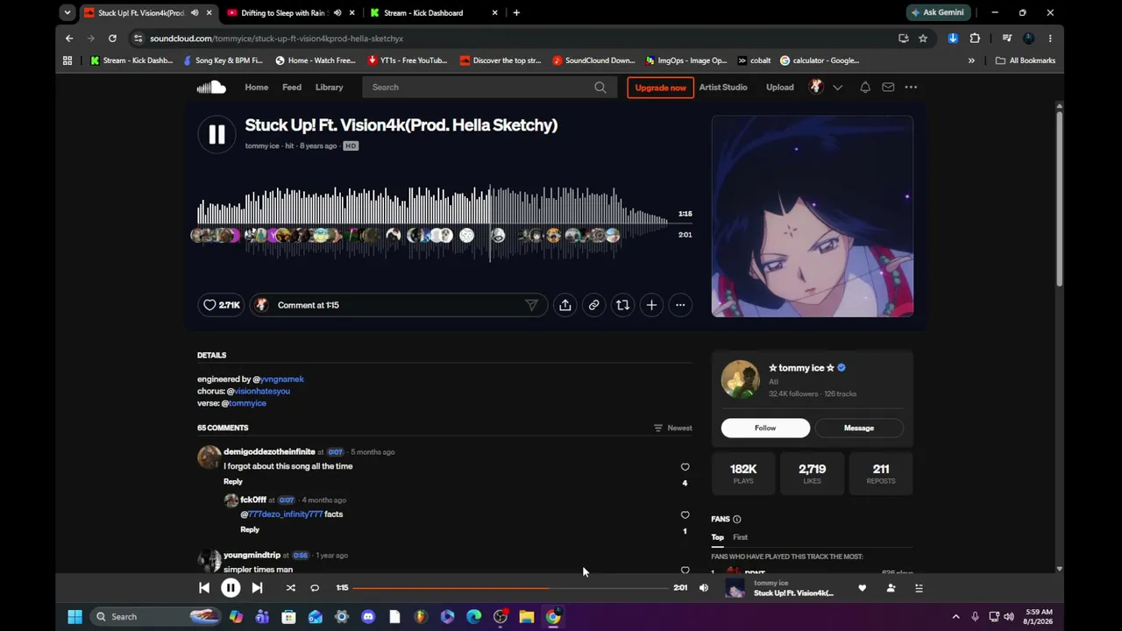Open SoundCloud messages envelope
Viewport: 1122px width, 631px height.
coord(888,87)
